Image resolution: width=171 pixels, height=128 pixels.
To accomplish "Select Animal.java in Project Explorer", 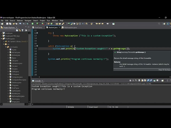I will [x=16, y=55].
